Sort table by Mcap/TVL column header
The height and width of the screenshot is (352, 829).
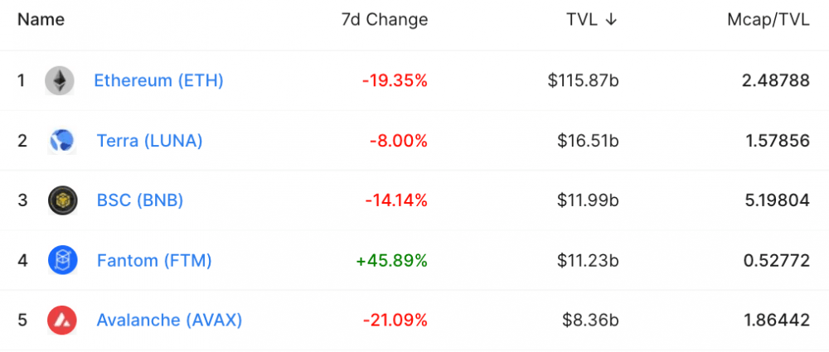tap(768, 20)
